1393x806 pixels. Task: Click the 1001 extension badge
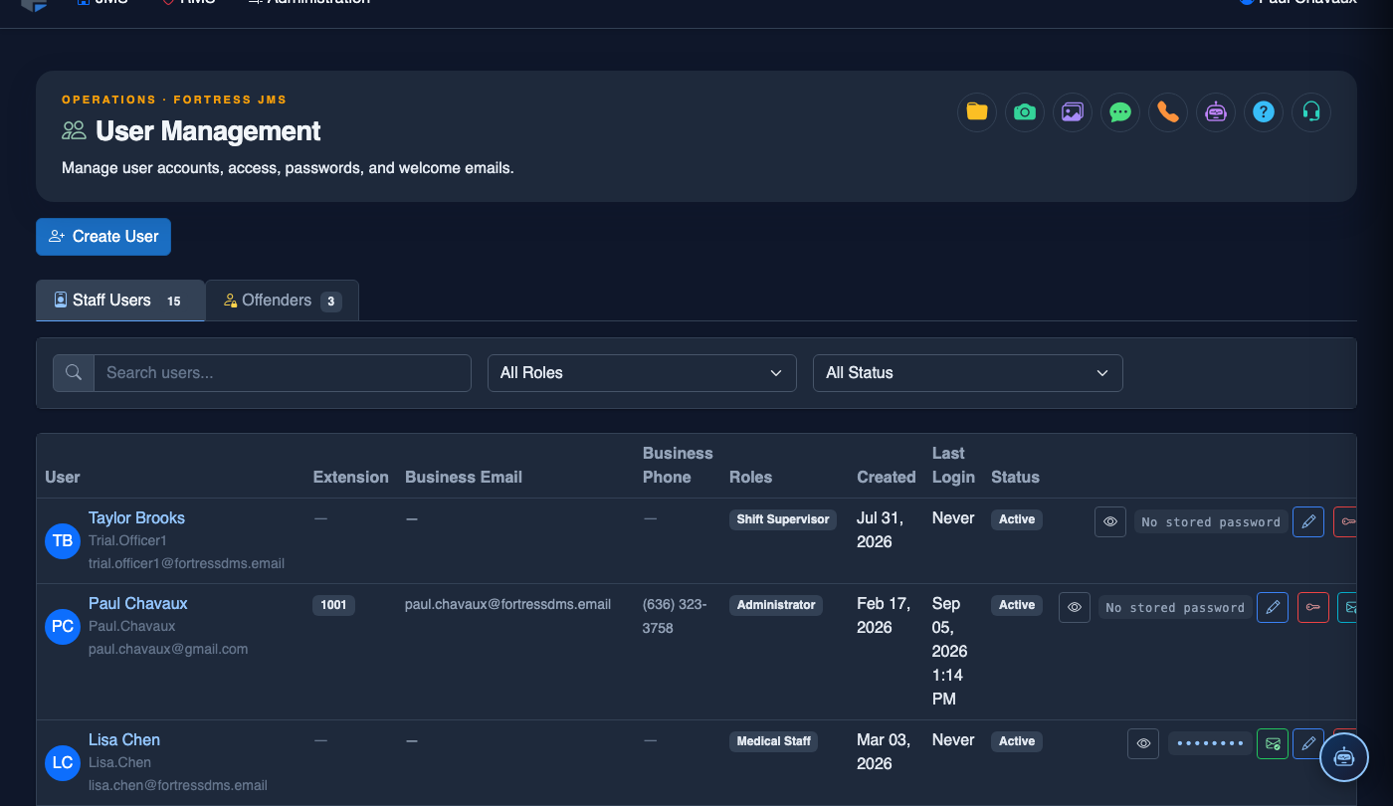(x=333, y=605)
